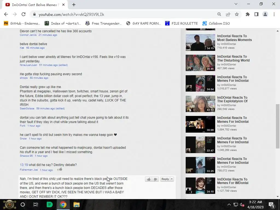Open 'ImDontai Reacts To Most Badass Moments' title
Viewport: 280px width, 210px height.
pos(234,38)
